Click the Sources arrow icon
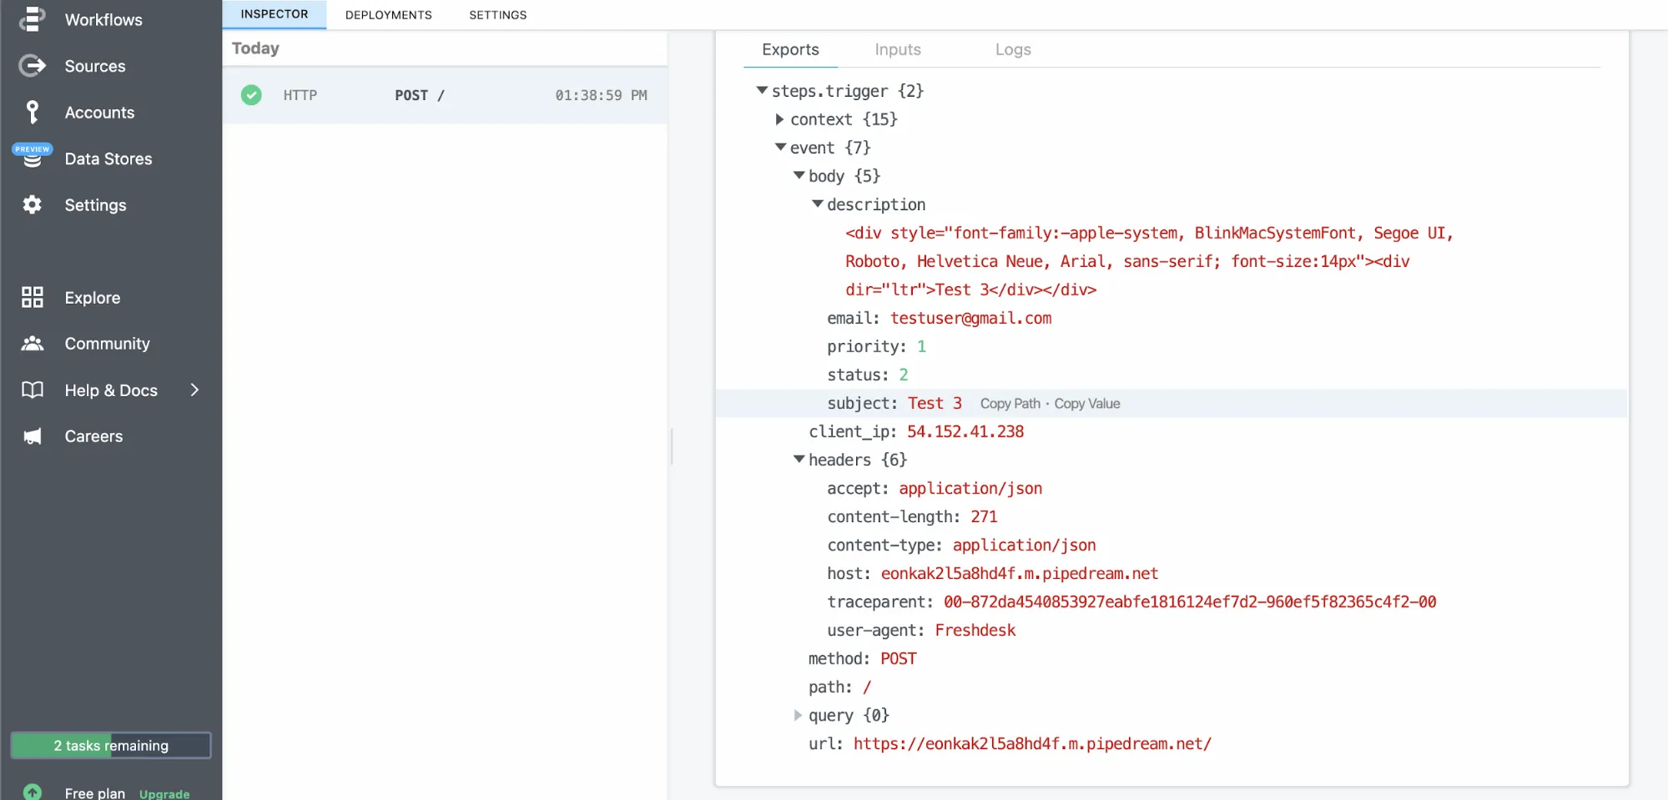 point(32,66)
